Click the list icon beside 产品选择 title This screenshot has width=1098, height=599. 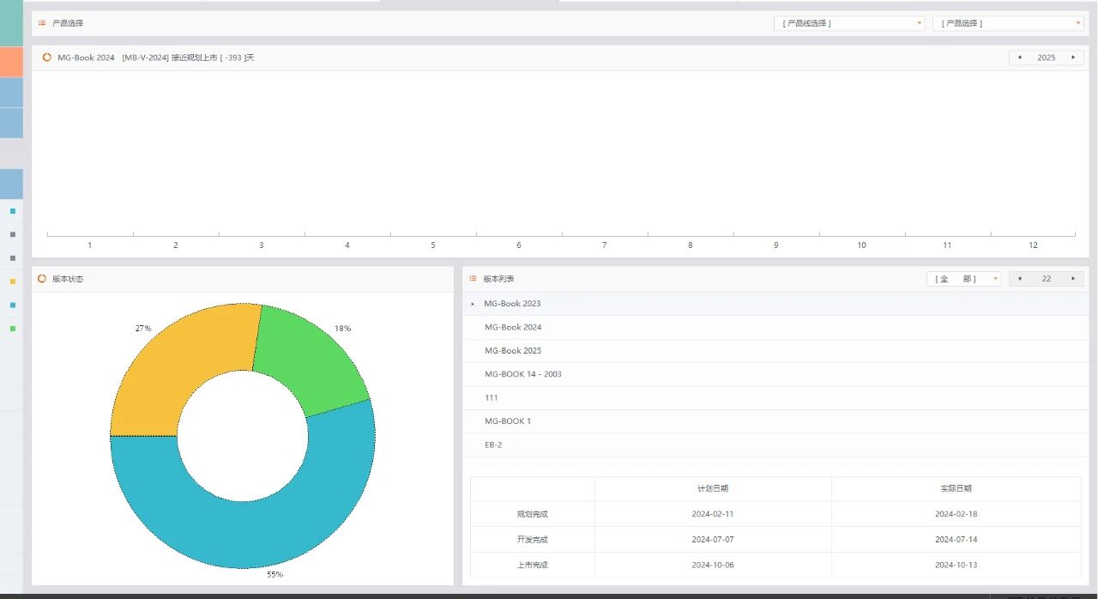(42, 23)
